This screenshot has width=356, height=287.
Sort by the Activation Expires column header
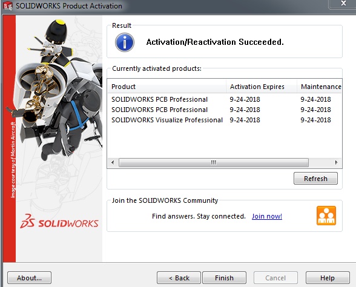262,86
